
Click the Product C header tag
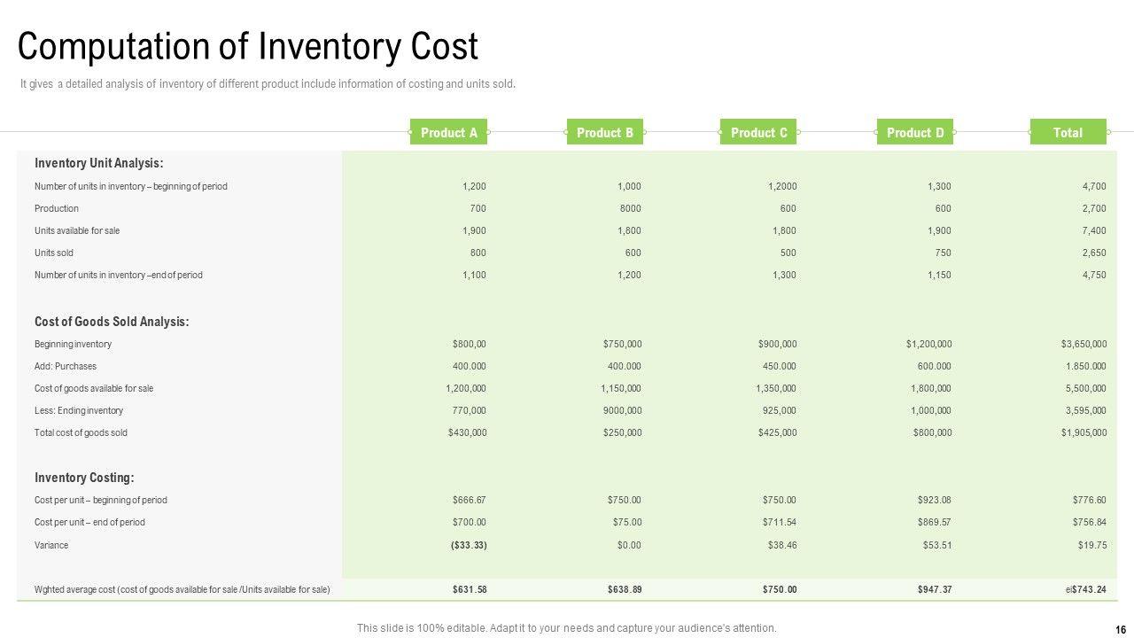click(758, 132)
